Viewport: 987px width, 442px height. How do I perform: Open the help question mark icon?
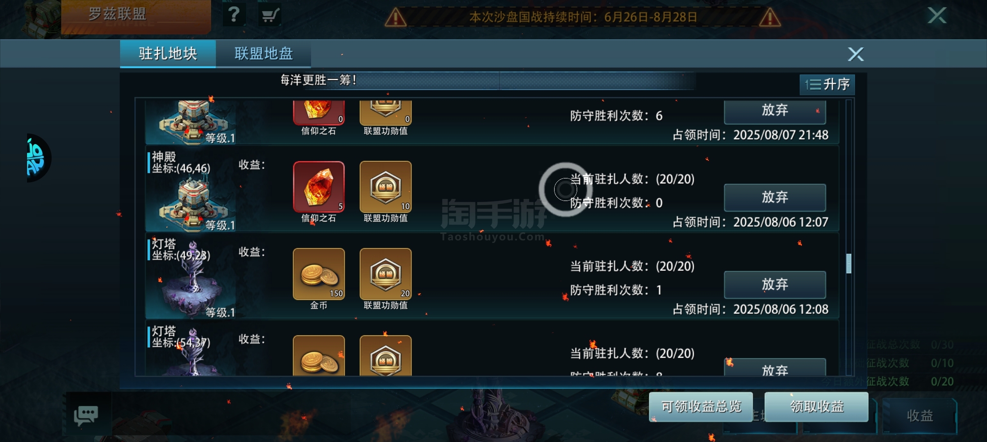click(x=234, y=15)
